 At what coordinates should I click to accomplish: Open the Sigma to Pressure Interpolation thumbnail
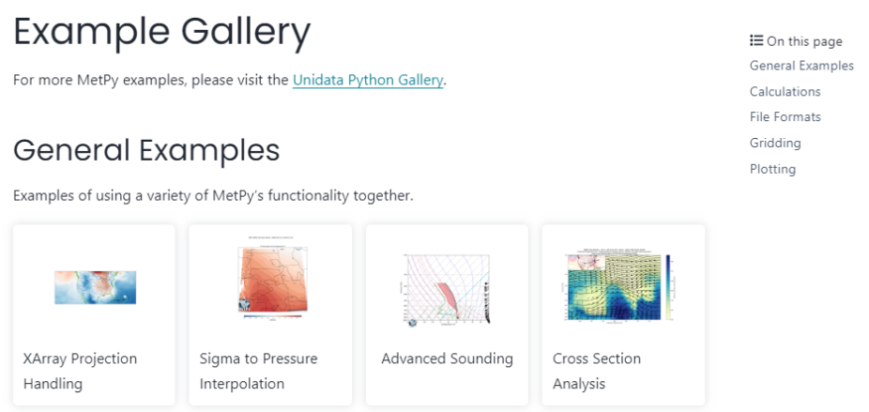point(270,280)
